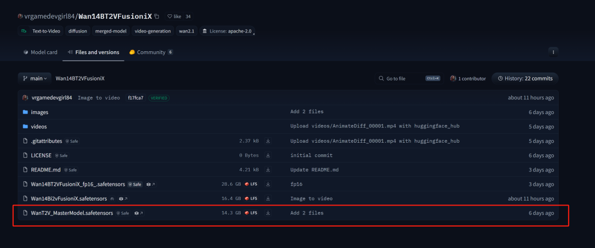The width and height of the screenshot is (595, 248).
Task: Open the three-dot more options menu
Action: tap(553, 52)
